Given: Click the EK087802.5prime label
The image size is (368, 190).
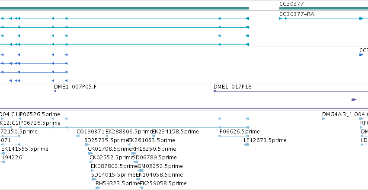Looking at the screenshot, I should tap(114, 166).
